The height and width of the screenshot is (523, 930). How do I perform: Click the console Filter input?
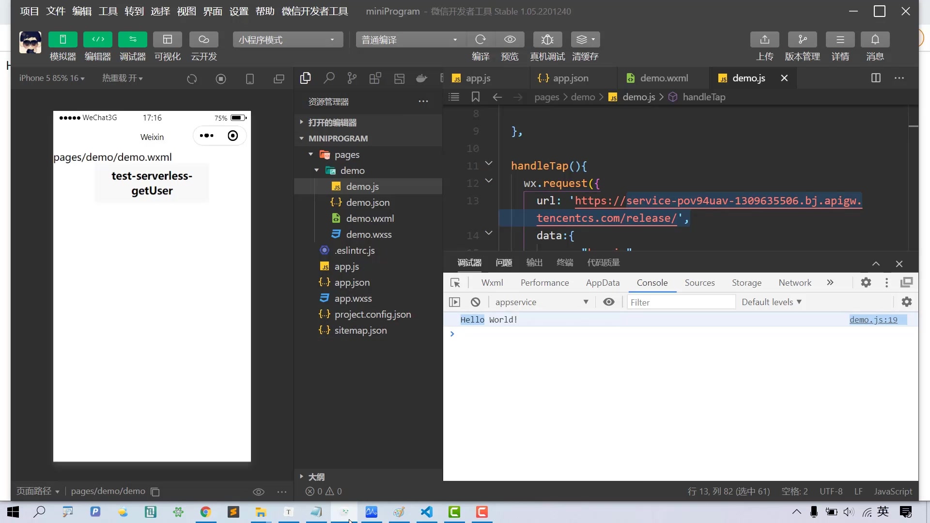(x=681, y=302)
